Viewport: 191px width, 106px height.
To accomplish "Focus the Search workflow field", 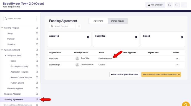I will point(20,19).
